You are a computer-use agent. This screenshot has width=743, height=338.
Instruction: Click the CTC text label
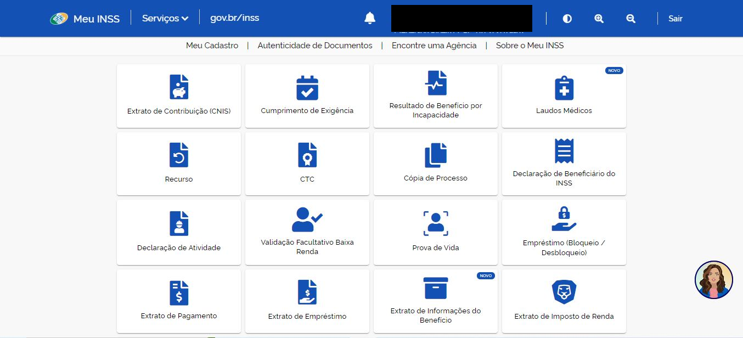click(307, 179)
